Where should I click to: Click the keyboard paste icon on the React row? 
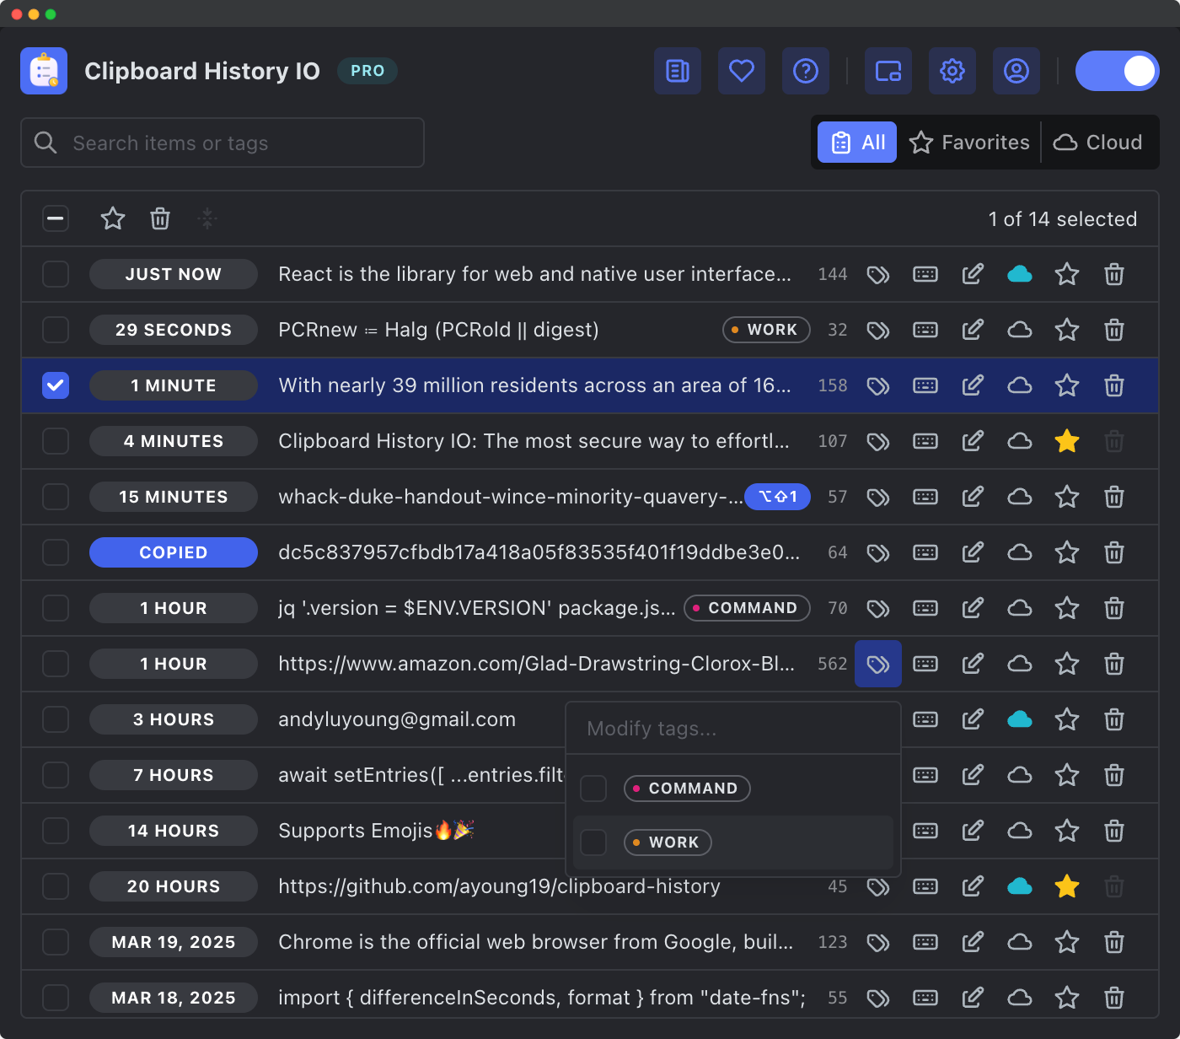pos(925,274)
